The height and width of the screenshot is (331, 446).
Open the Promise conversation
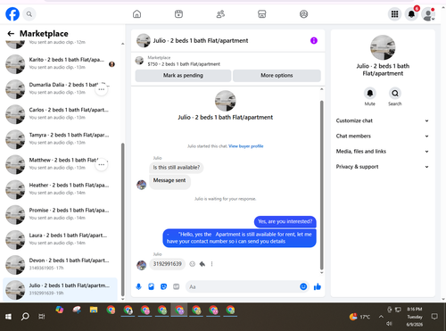(60, 214)
